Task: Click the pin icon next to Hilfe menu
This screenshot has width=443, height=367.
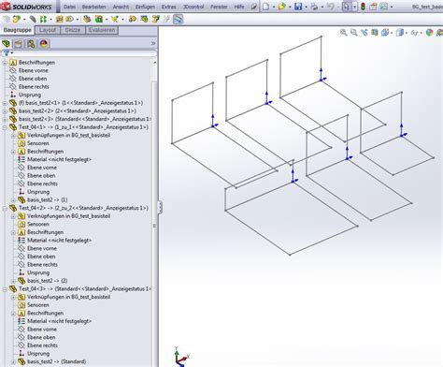Action: click(x=254, y=7)
